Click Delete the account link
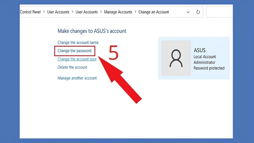 tap(72, 67)
